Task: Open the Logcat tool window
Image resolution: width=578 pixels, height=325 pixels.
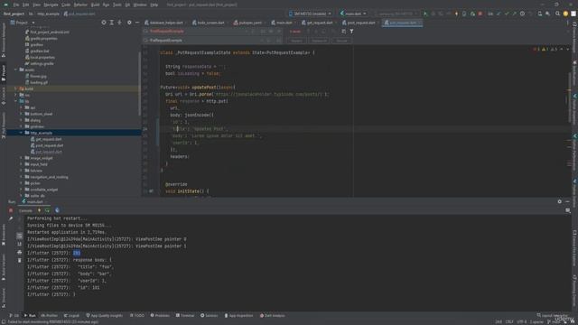Action: (71, 315)
